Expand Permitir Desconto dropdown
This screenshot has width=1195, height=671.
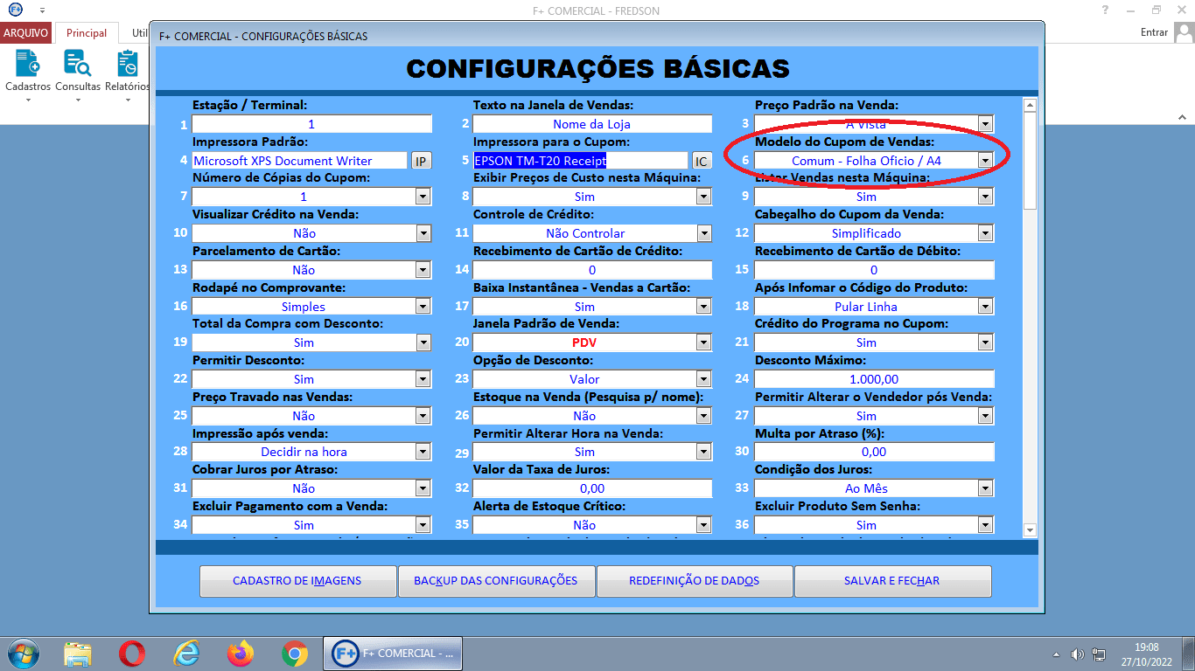click(423, 379)
